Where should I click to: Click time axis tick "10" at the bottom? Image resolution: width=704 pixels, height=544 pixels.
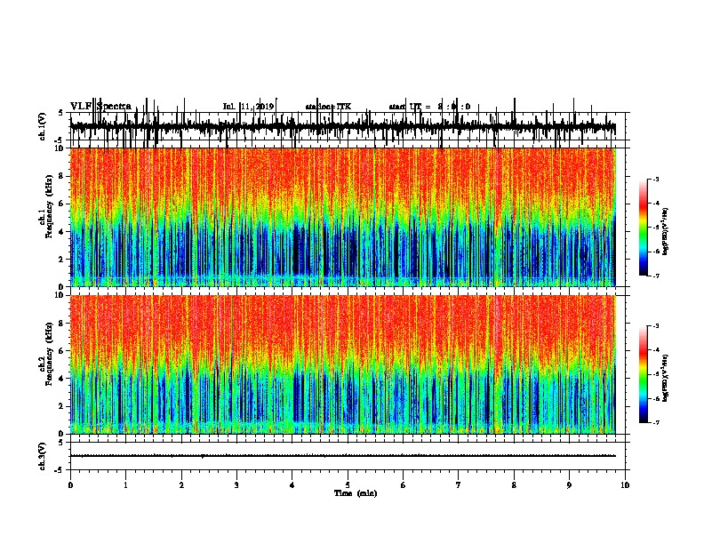[625, 484]
